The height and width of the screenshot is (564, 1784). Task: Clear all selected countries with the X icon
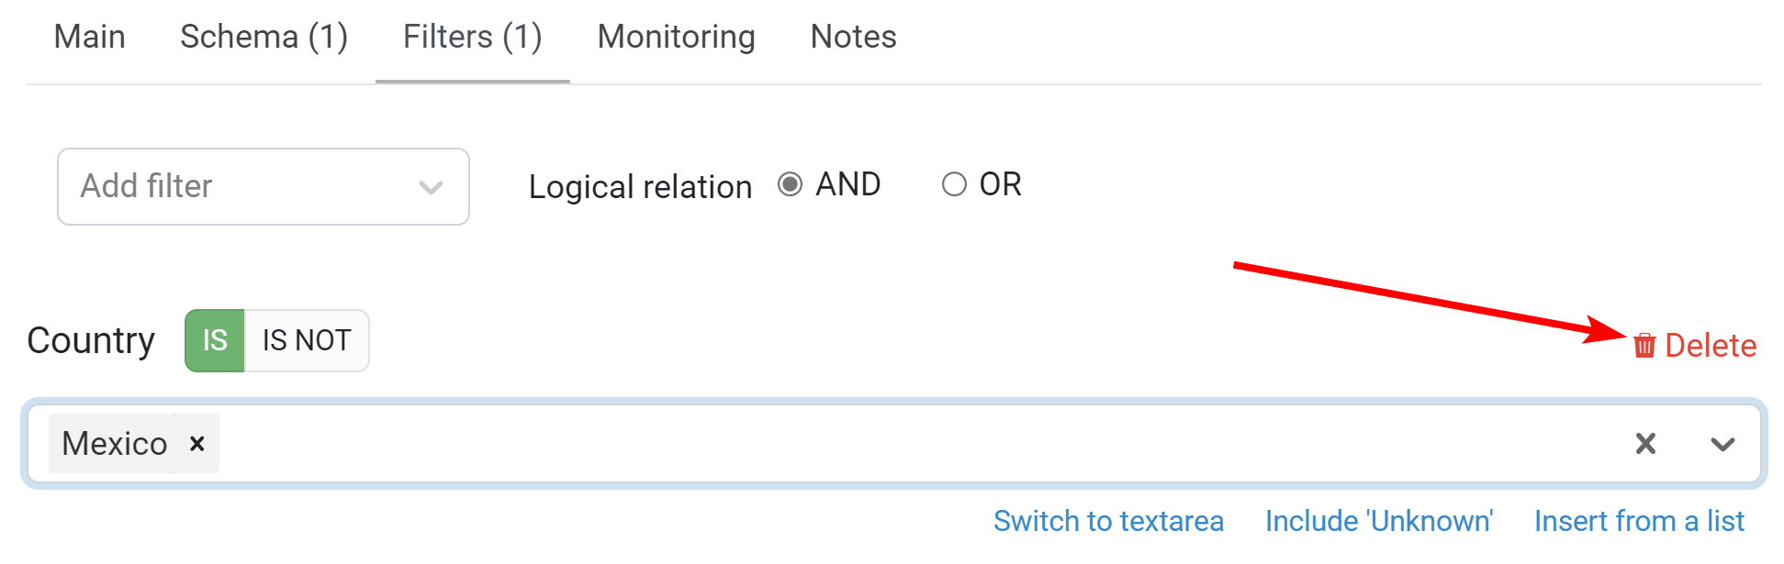click(x=1646, y=444)
